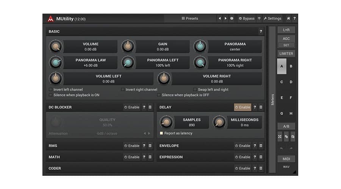Screen dimensions: 341x189
Task: Expand the Meters side panel
Action: point(272,99)
